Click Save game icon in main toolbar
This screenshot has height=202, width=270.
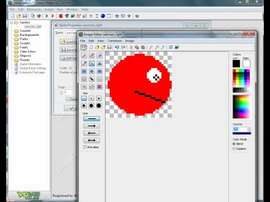25,16
